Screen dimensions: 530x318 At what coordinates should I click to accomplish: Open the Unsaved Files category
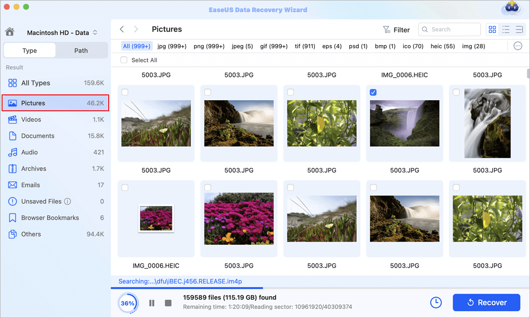click(x=56, y=201)
